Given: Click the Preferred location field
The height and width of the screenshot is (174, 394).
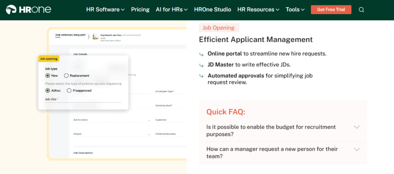Looking at the screenshot, I should coord(171,134).
